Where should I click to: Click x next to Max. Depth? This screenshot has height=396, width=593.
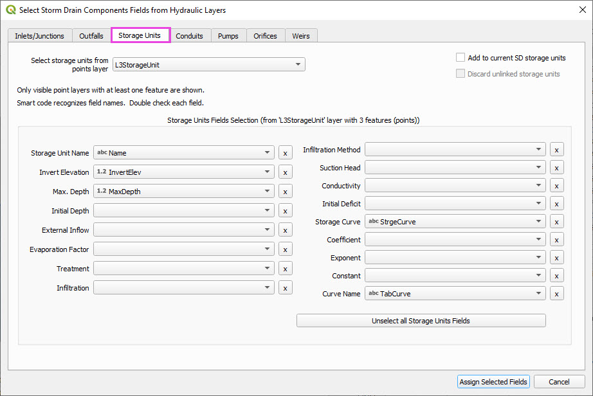(x=285, y=192)
